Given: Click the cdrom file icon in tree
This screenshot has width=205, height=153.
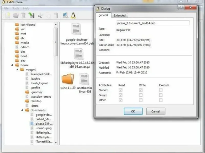Looking at the screenshot, I should (x=17, y=47).
